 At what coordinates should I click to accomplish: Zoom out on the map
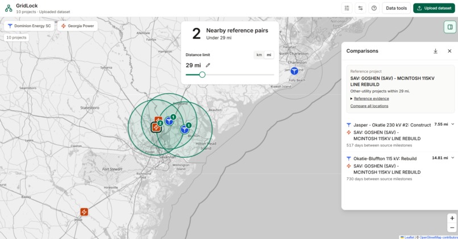click(452, 228)
